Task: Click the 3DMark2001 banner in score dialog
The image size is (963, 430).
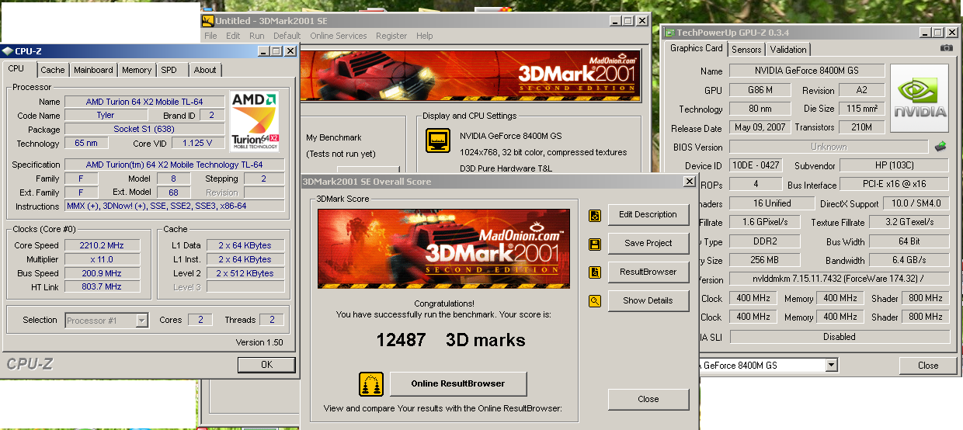Action: coord(443,248)
